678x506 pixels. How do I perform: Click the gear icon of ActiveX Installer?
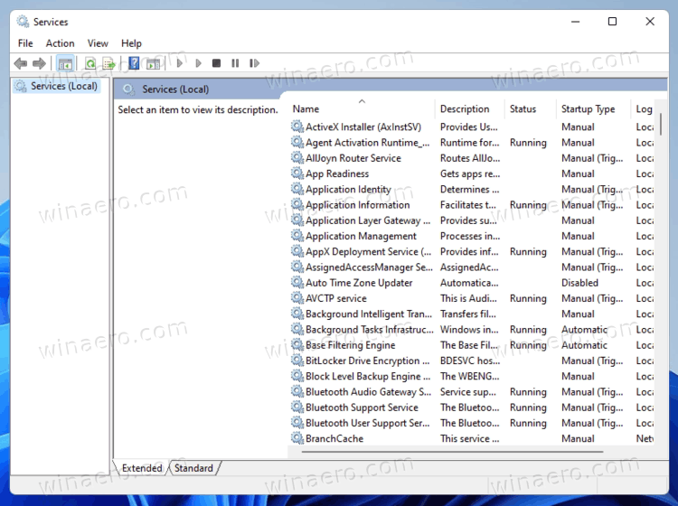pyautogui.click(x=297, y=126)
